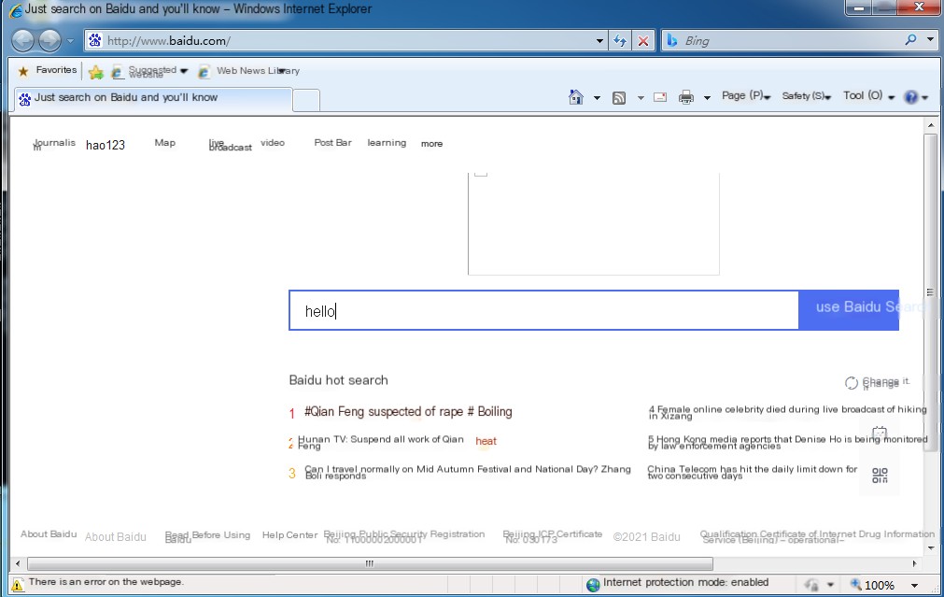This screenshot has width=944, height=597.
Task: Refresh the page with the refresh icon
Action: (x=619, y=41)
